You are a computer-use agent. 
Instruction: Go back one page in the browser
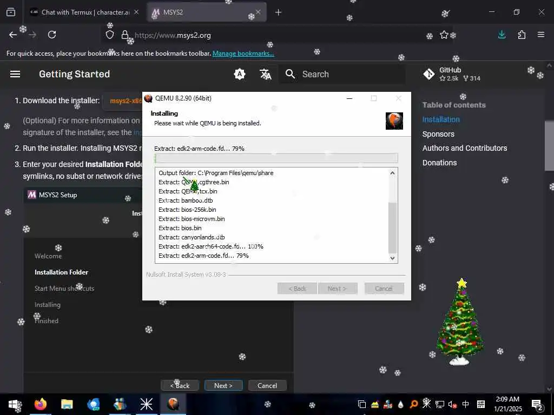(13, 35)
